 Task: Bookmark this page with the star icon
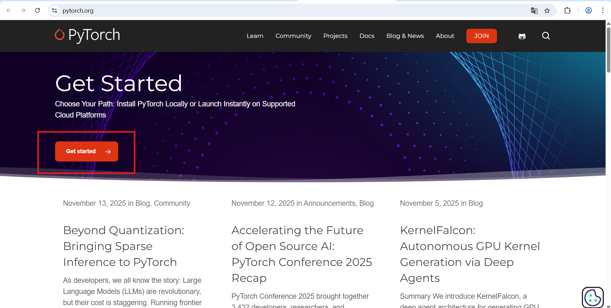coord(547,11)
